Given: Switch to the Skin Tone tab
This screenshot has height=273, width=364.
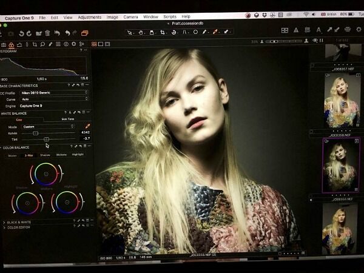Looking at the screenshot, I should point(67,119).
